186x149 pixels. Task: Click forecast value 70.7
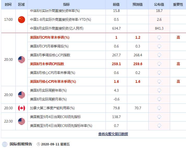[x=138, y=108]
